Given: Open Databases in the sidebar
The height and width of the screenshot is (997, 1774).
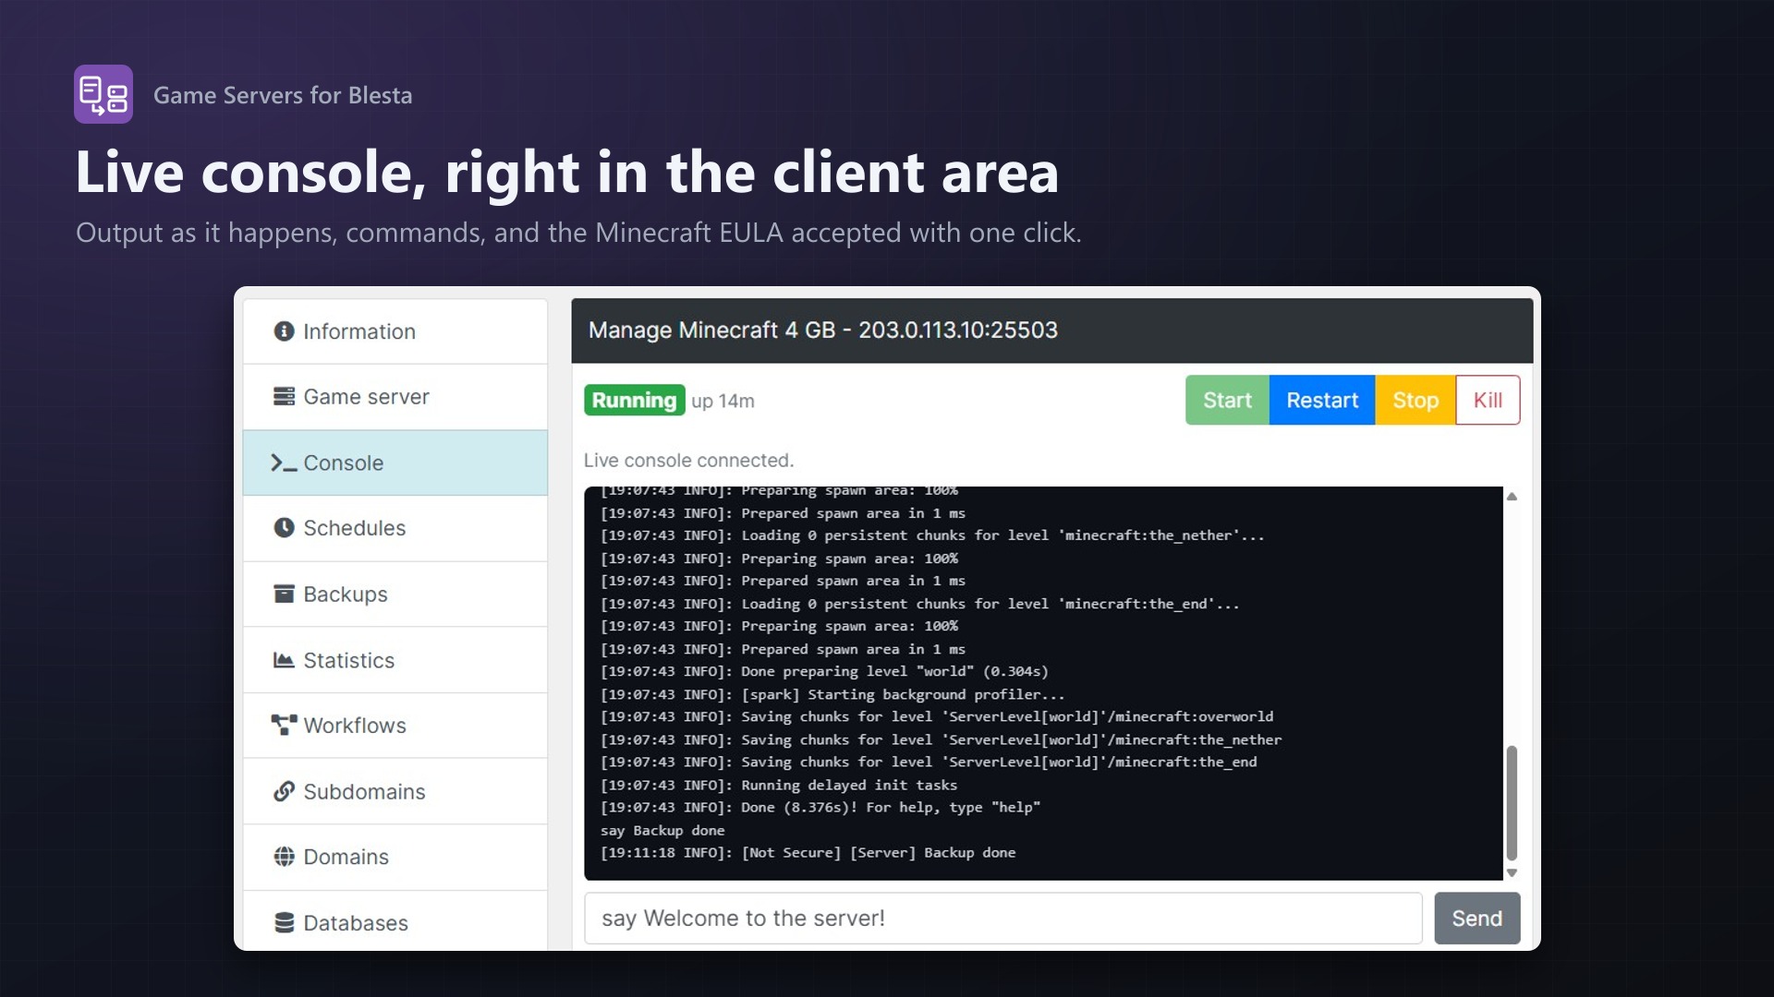Looking at the screenshot, I should pyautogui.click(x=395, y=921).
